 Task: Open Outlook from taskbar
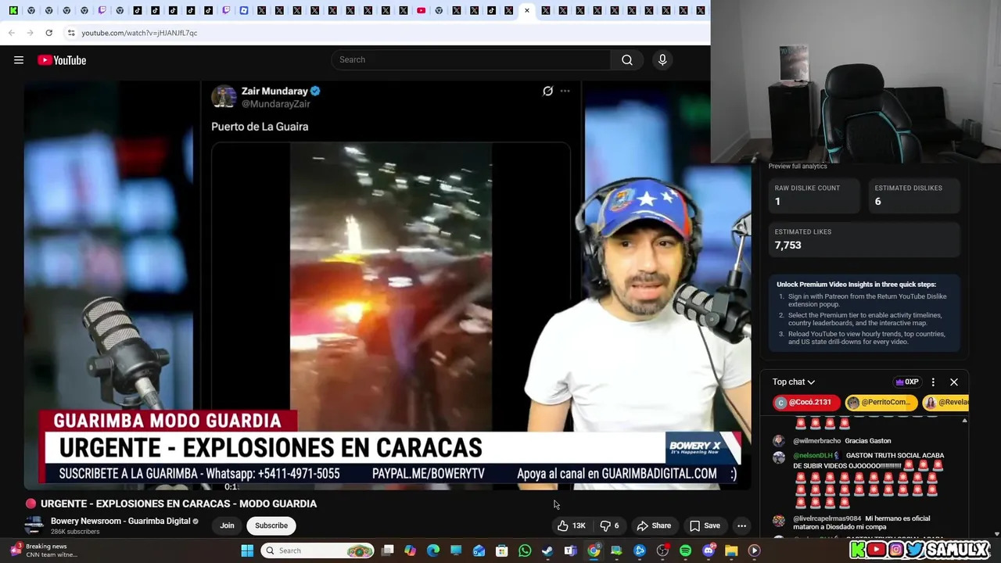479,550
